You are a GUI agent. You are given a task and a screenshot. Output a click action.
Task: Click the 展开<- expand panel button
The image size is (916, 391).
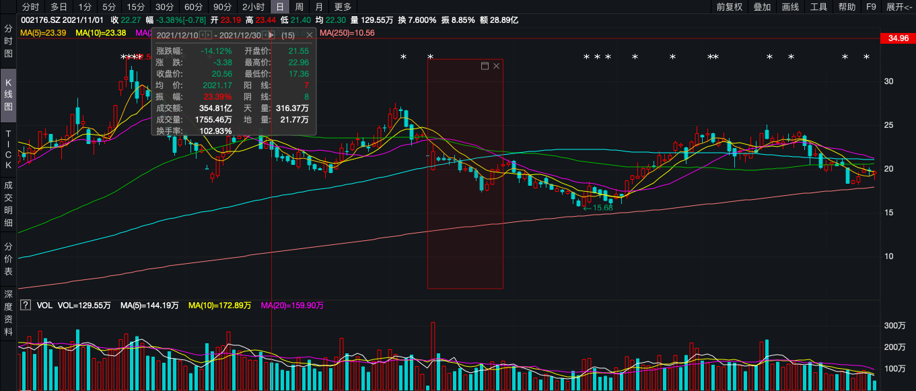coord(899,7)
